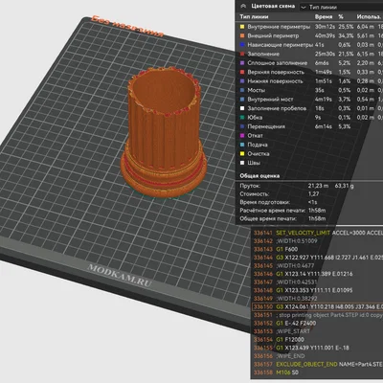This screenshot has width=383, height=383.
Task: Click the yellow Очистка color swatch
Action: [x=242, y=154]
